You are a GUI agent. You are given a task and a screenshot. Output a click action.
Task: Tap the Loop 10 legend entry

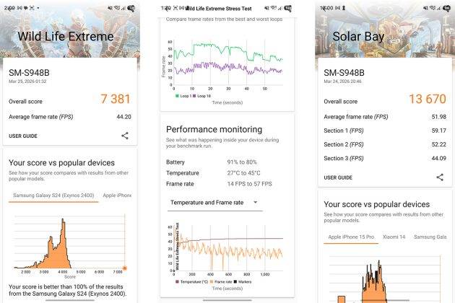[x=201, y=96]
